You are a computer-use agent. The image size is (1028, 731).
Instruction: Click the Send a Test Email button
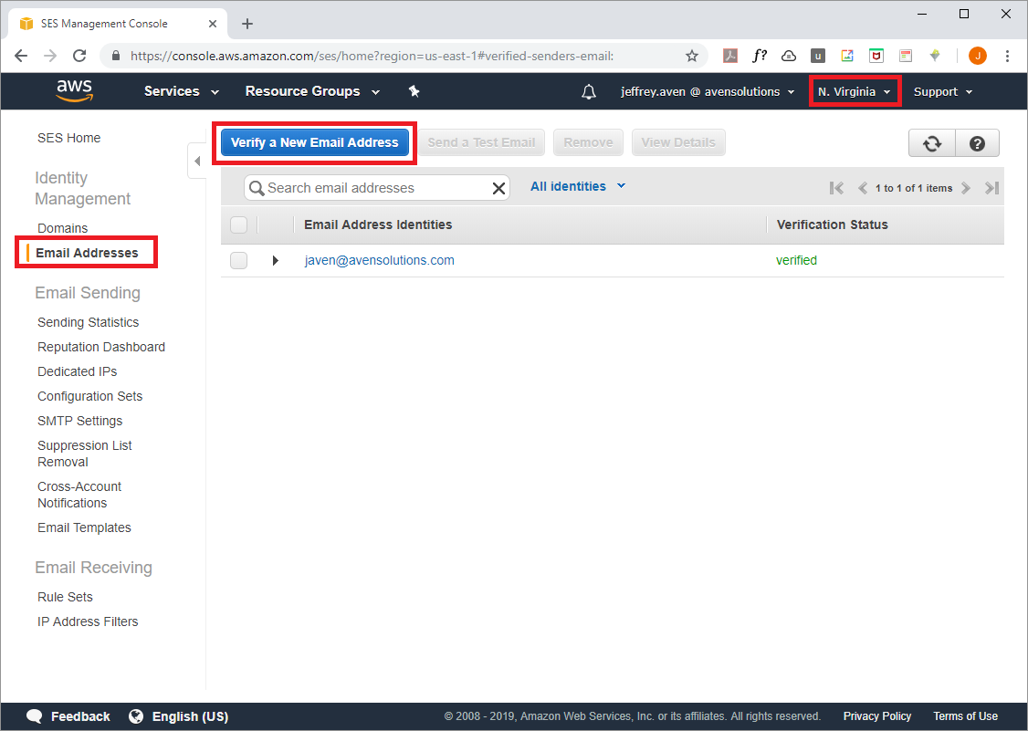click(x=481, y=142)
